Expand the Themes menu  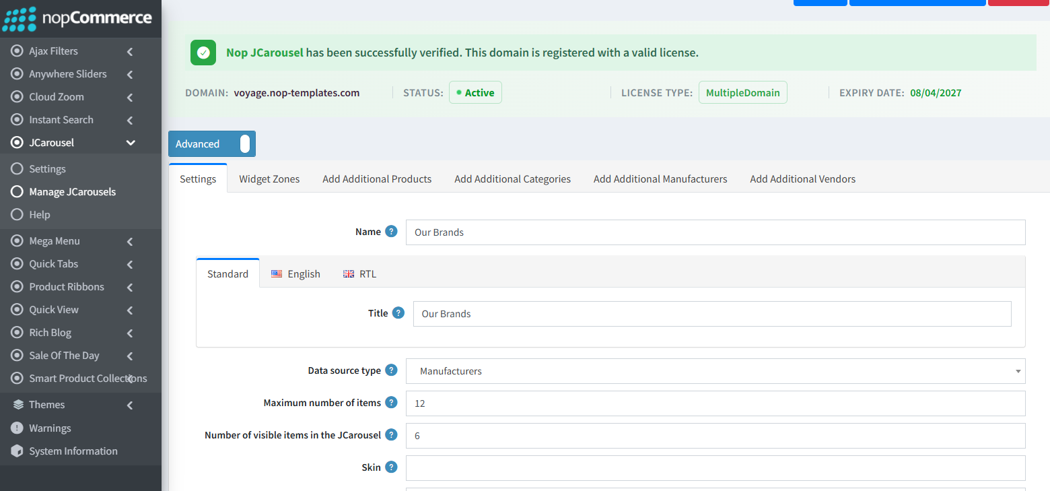coord(130,405)
